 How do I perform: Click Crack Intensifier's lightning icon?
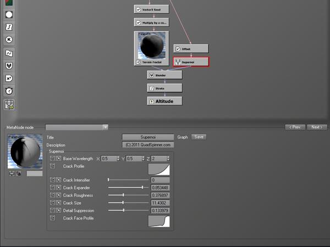point(59,180)
